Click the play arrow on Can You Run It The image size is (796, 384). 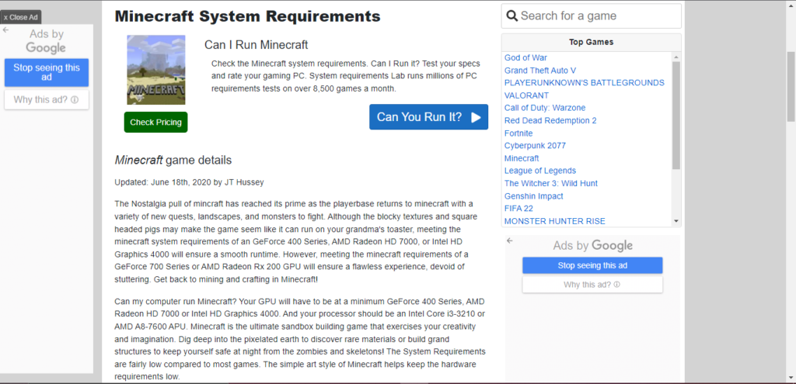[476, 118]
